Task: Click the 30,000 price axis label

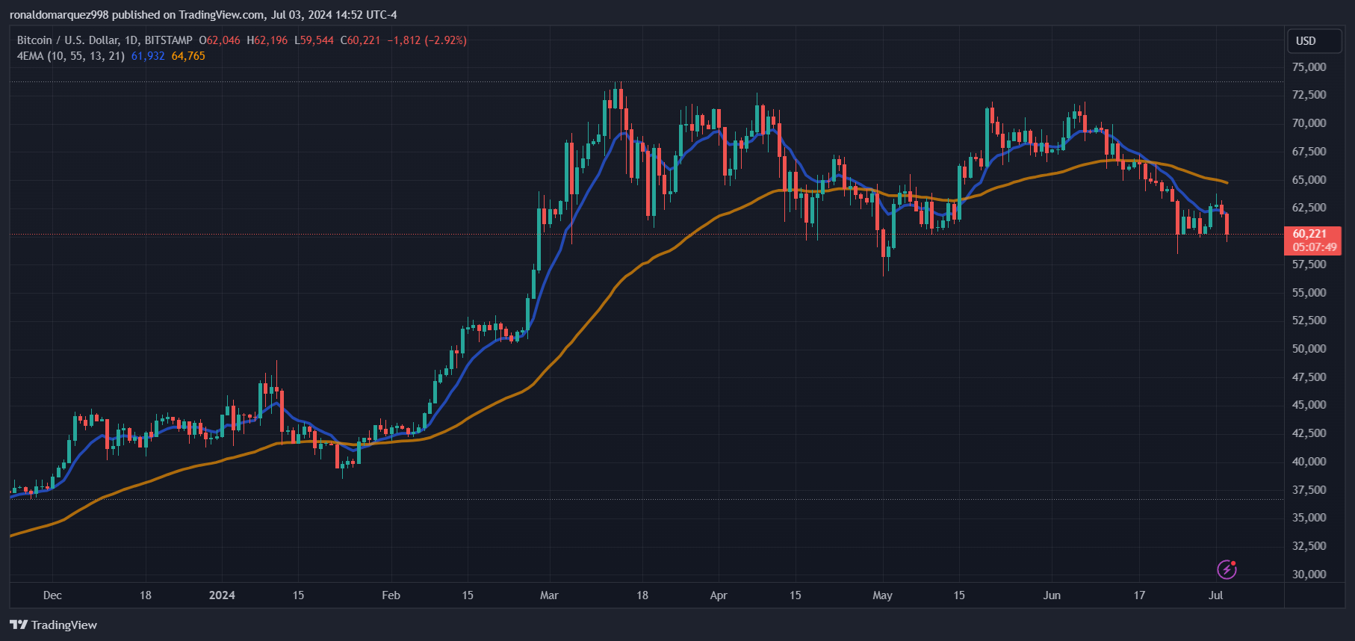Action: click(x=1309, y=575)
